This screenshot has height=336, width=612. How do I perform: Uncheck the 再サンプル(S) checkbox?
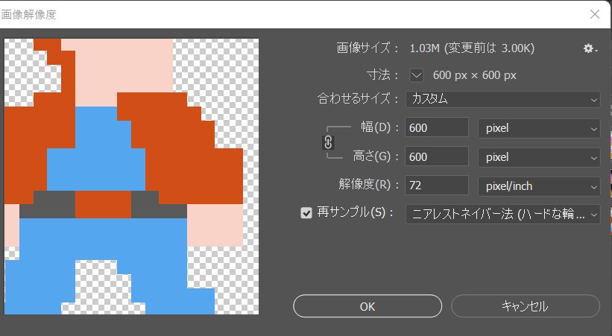[306, 212]
